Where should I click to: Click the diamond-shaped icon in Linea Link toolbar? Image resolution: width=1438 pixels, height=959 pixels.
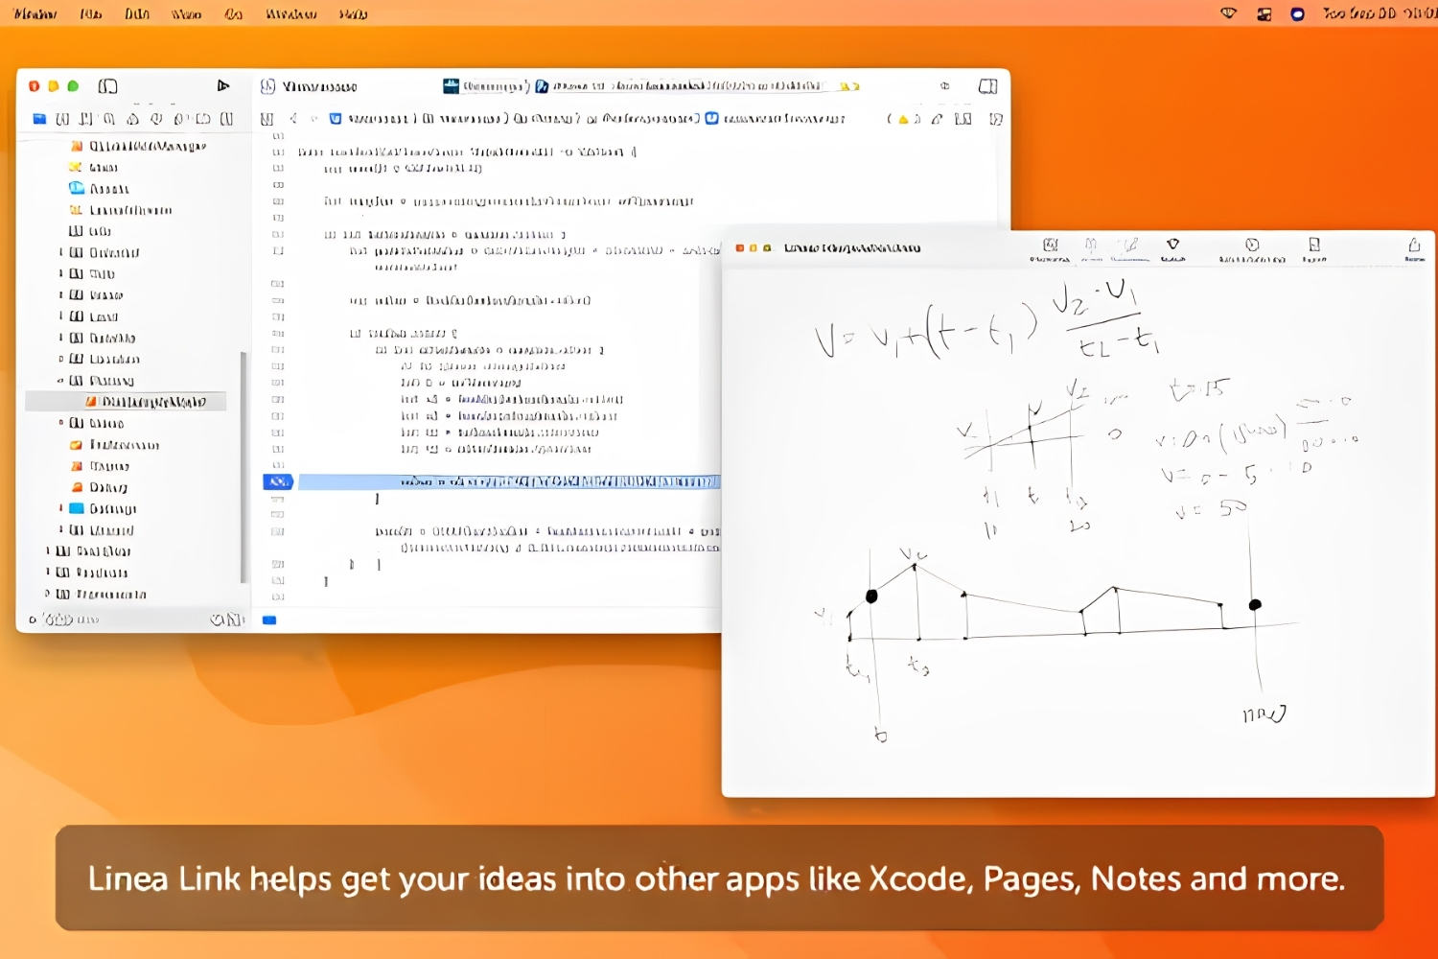pos(1172,245)
